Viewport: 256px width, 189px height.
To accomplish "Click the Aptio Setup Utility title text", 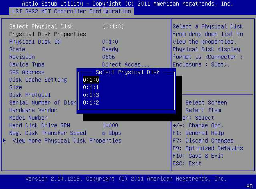I will [128, 4].
